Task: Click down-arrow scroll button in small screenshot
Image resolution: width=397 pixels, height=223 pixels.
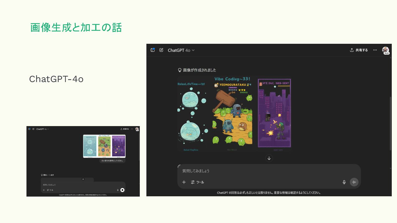Action: pyautogui.click(x=83, y=179)
